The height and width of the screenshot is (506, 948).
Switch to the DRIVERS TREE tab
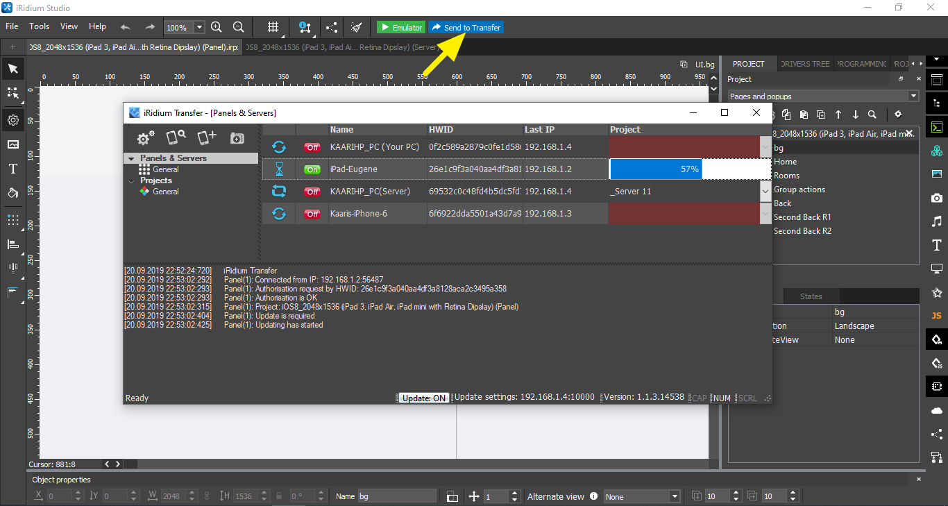point(804,64)
